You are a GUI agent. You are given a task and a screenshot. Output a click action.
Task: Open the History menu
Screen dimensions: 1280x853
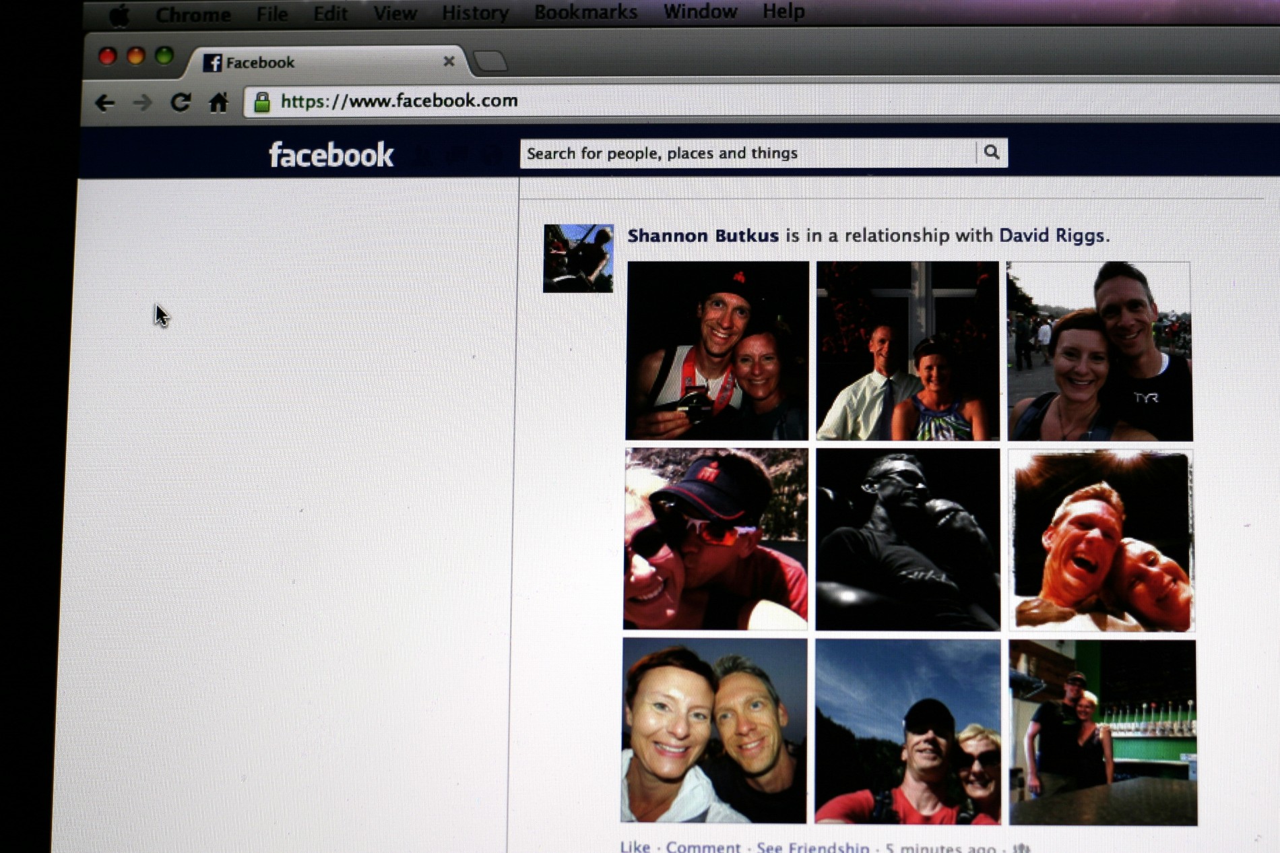click(475, 13)
